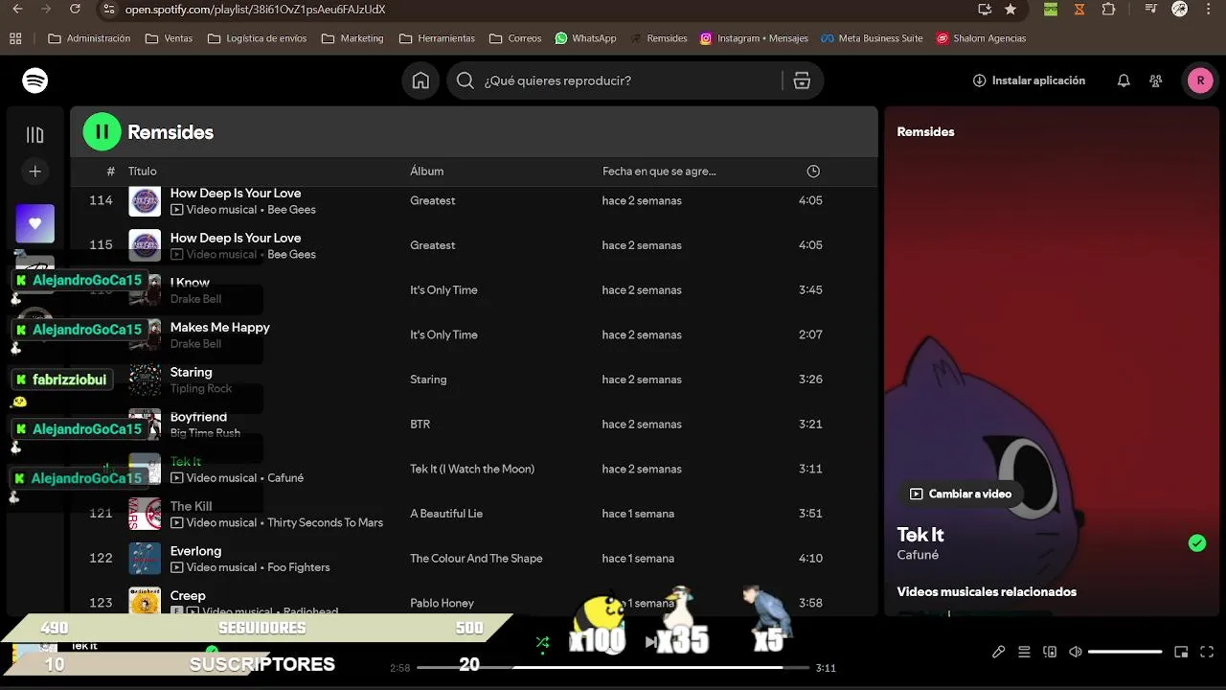
Task: Click the plus create playlist icon
Action: pos(35,172)
